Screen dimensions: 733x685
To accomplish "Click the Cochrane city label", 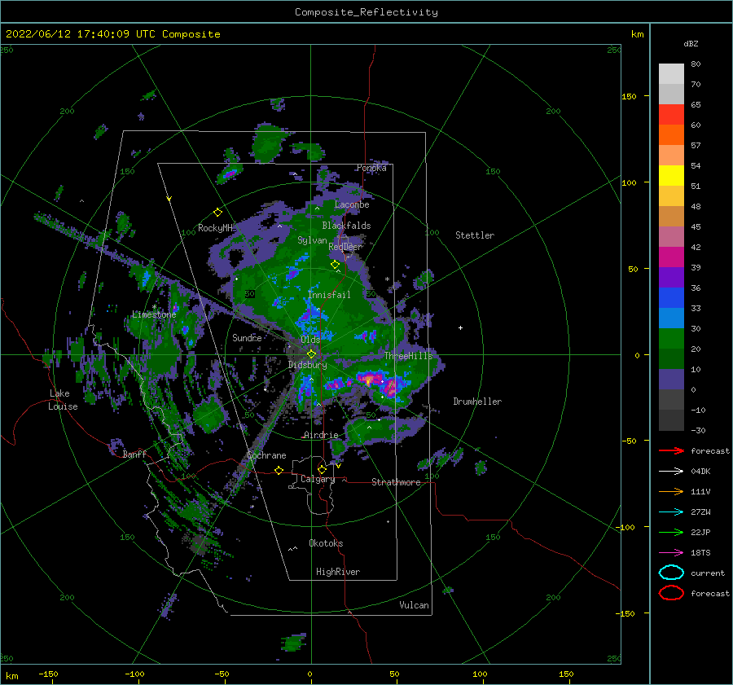I will (266, 455).
